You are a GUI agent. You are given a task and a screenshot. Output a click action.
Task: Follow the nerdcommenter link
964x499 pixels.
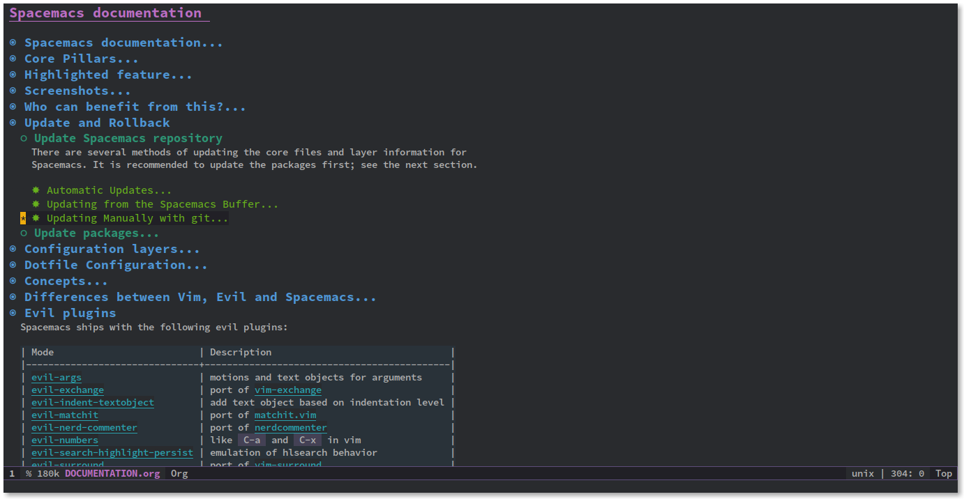[x=291, y=428]
